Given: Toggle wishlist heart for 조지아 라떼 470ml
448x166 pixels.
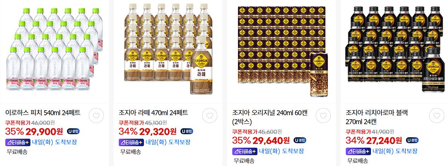Looking at the screenshot, I should point(210,116).
